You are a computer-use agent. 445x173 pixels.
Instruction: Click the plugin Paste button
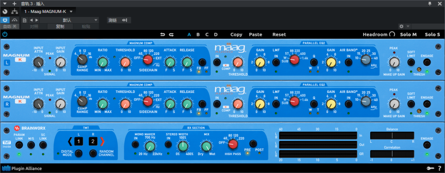click(x=256, y=35)
